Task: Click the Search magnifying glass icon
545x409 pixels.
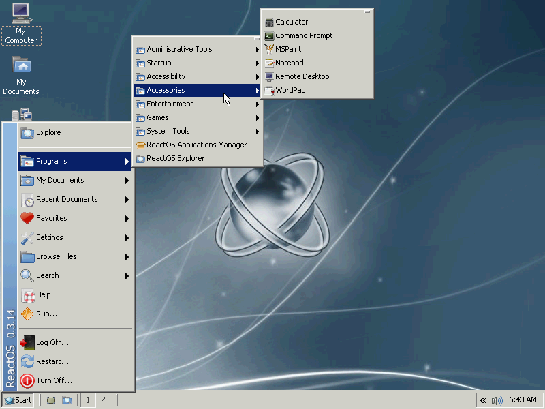Action: tap(27, 276)
